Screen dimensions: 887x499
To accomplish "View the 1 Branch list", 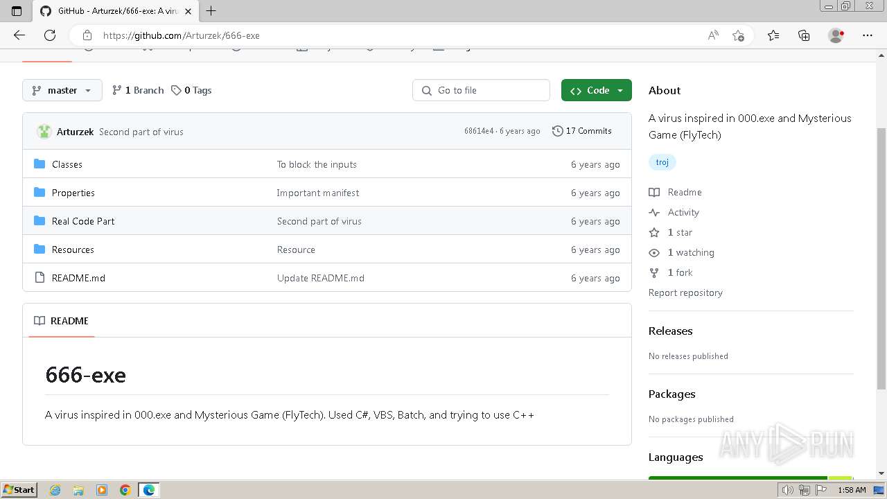I will pyautogui.click(x=138, y=90).
